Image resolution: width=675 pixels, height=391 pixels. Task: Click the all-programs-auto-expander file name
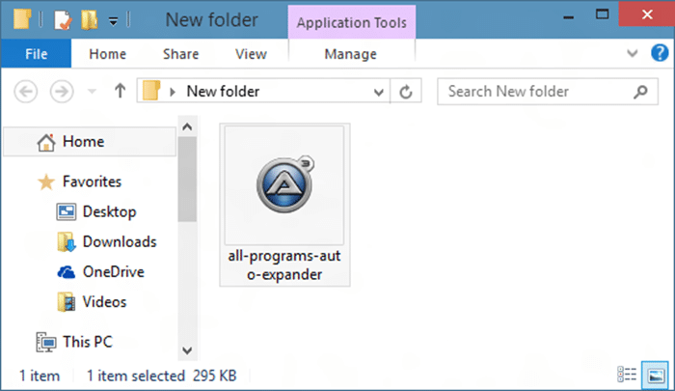[x=284, y=265]
